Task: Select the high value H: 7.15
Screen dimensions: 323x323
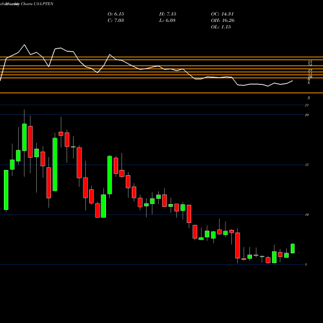Action: (168, 14)
